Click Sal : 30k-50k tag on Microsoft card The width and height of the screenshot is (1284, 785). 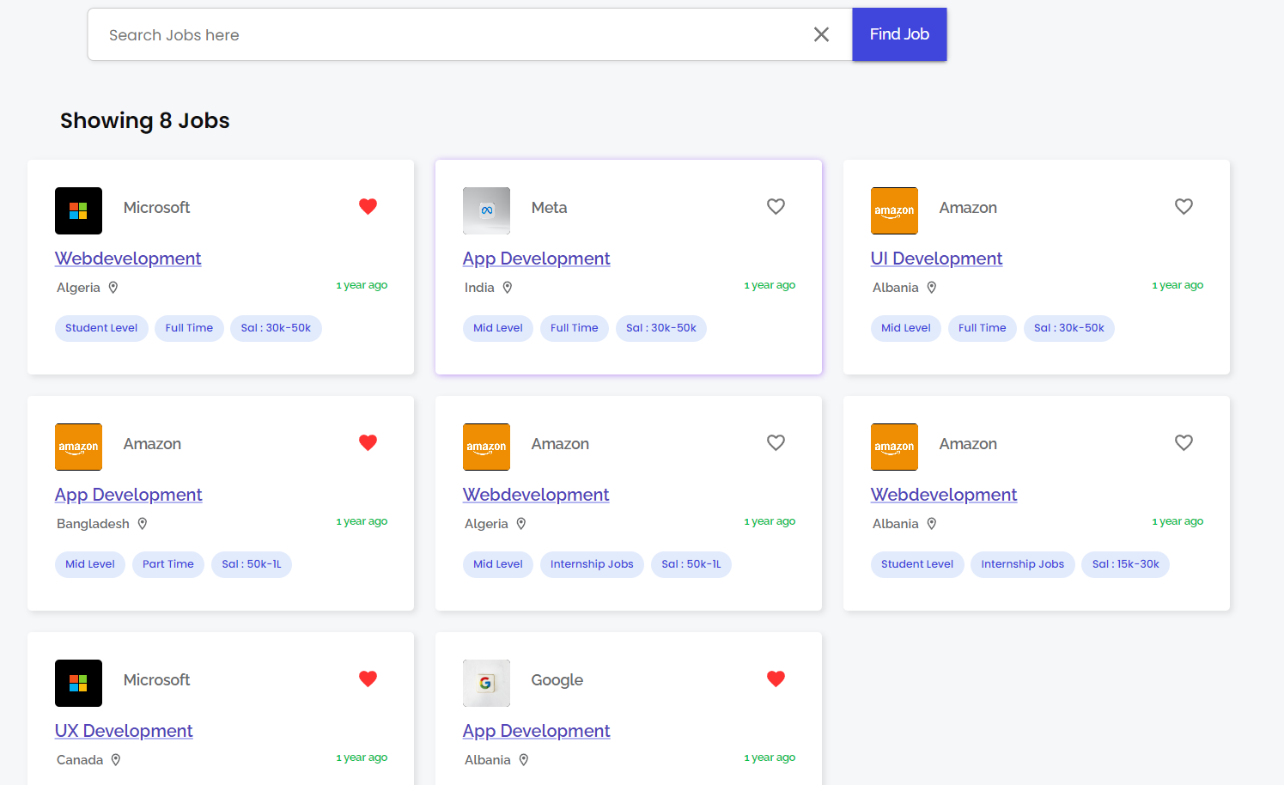pyautogui.click(x=276, y=328)
